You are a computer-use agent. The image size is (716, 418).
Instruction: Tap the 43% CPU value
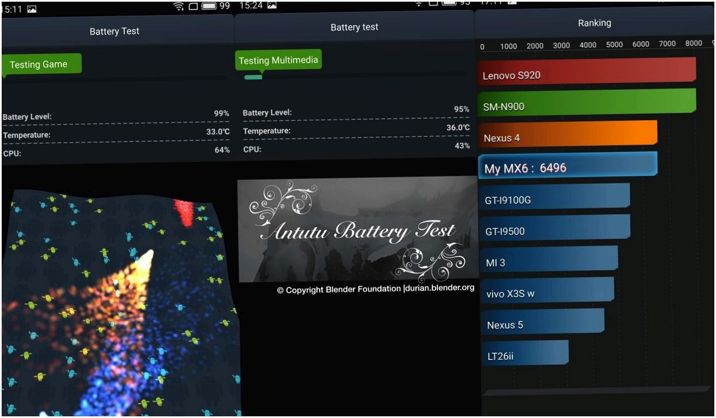462,146
